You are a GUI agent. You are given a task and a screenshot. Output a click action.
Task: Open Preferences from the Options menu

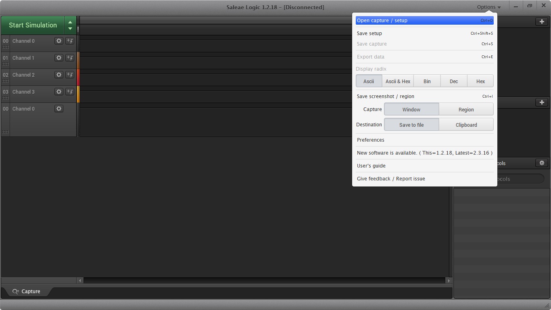click(425, 140)
